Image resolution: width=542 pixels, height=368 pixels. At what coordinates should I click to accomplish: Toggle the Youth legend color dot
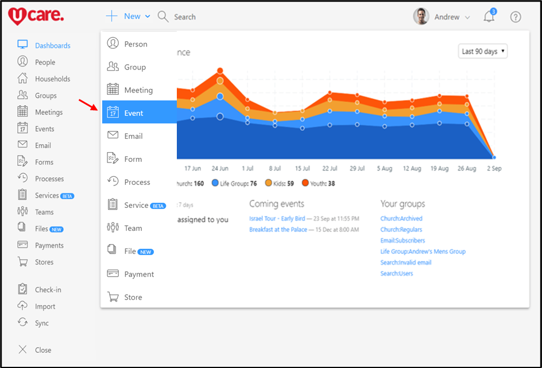(305, 184)
